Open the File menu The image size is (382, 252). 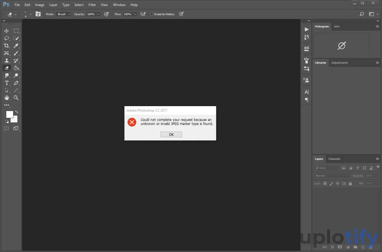[17, 5]
